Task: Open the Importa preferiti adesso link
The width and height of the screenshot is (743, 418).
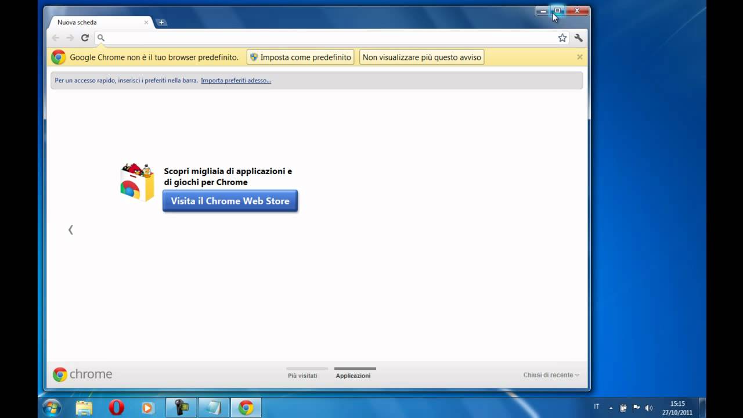Action: coord(236,81)
